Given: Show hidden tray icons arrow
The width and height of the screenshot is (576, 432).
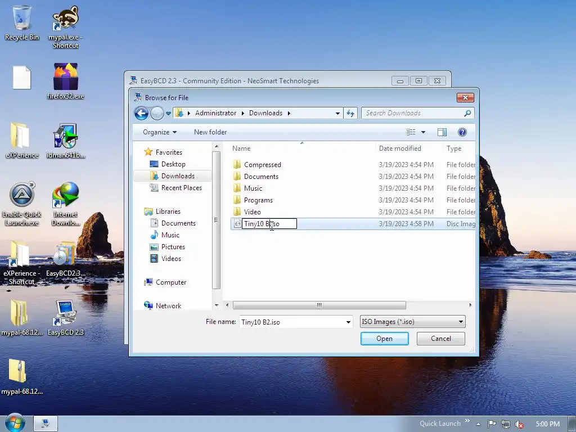Looking at the screenshot, I should [478, 424].
